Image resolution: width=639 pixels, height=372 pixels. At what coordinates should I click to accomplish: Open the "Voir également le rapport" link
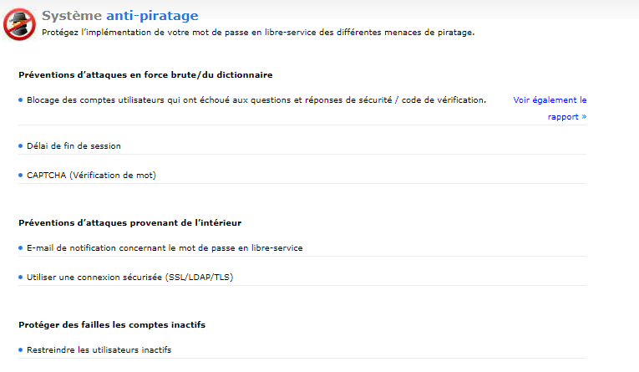(550, 108)
